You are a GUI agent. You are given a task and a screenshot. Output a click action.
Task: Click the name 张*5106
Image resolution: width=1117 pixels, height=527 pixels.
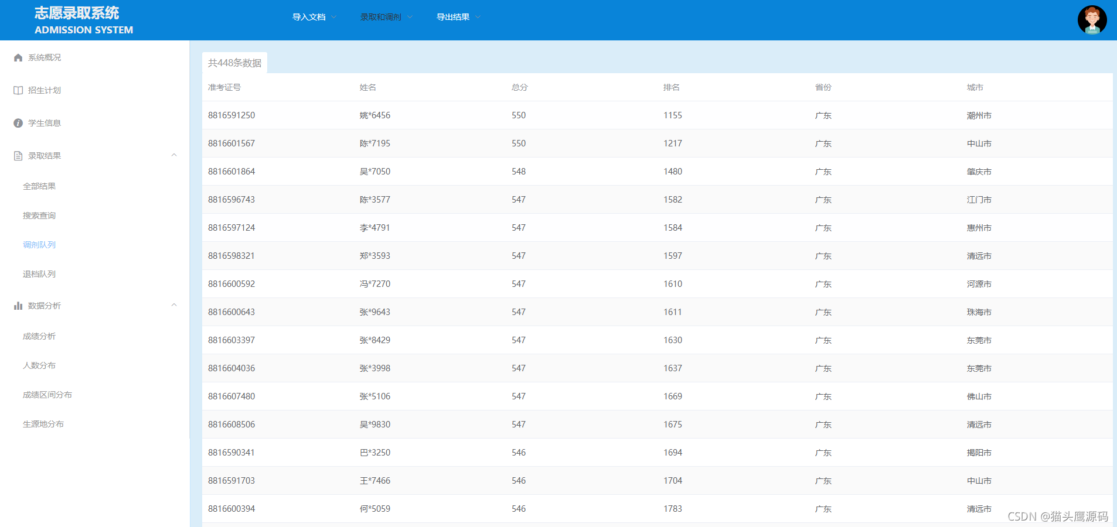(375, 396)
